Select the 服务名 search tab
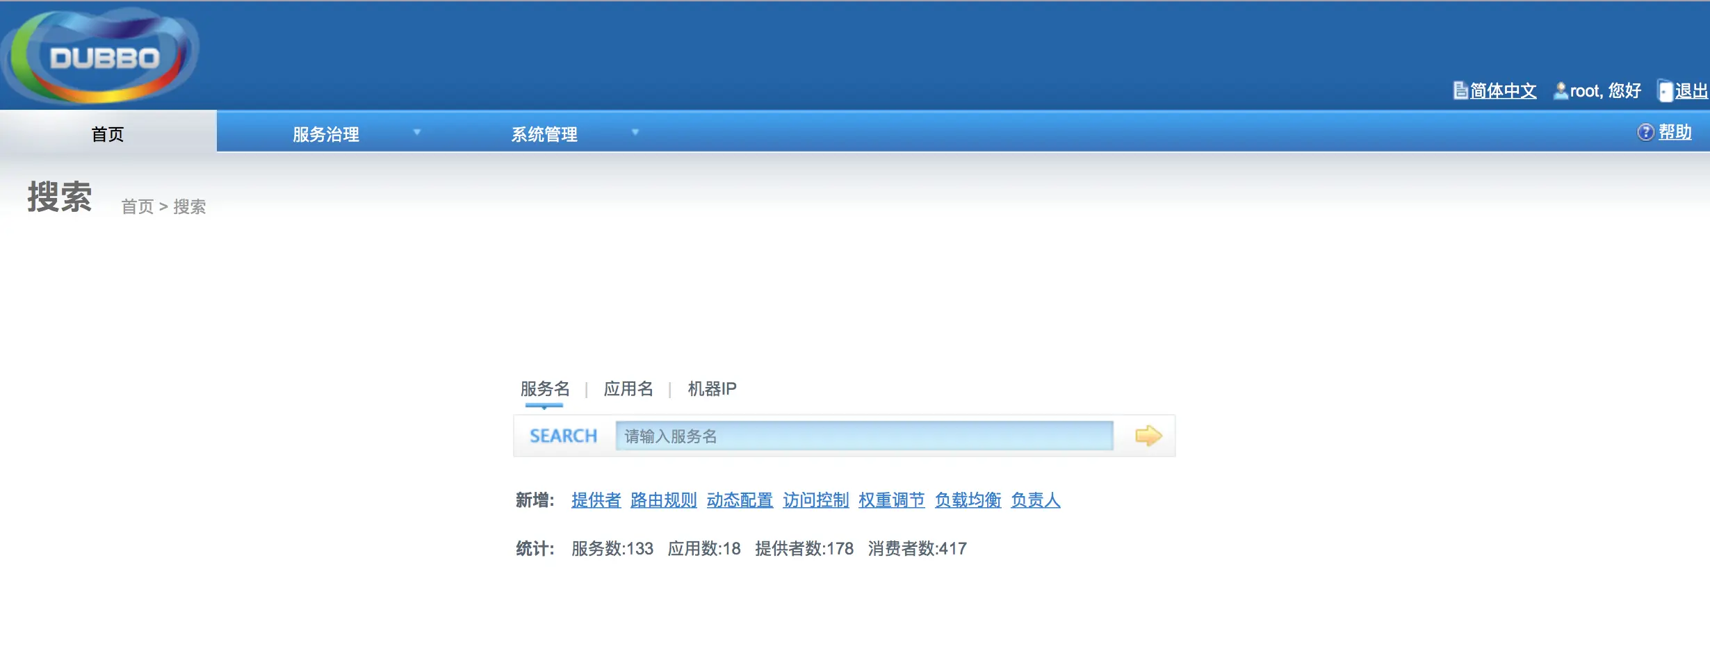 click(x=545, y=388)
